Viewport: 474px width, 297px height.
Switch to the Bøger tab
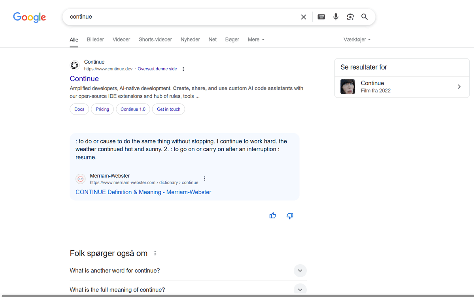coord(232,39)
